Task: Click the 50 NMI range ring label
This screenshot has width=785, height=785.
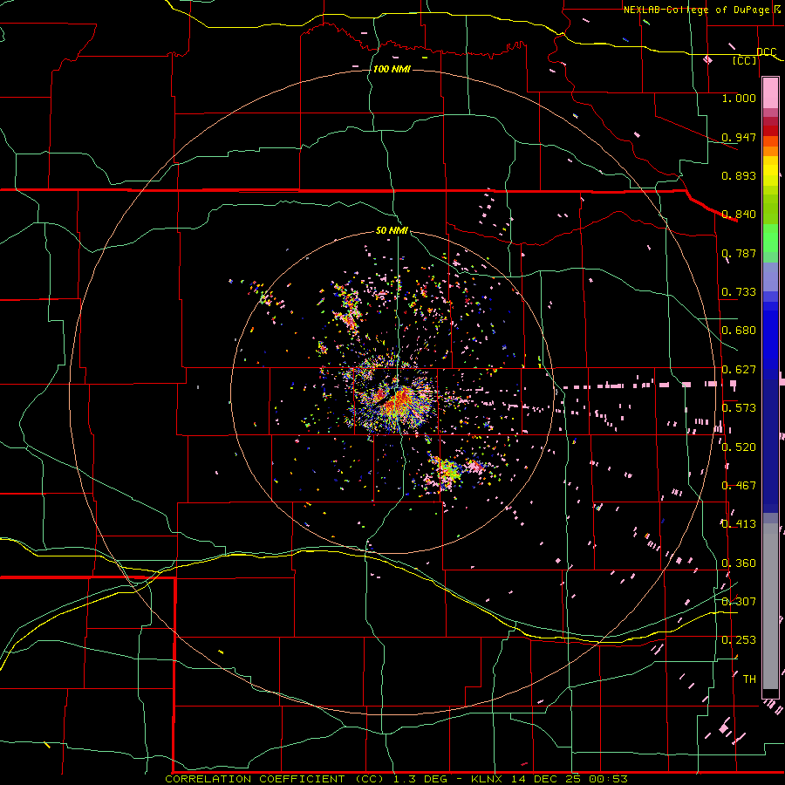Action: pyautogui.click(x=392, y=230)
